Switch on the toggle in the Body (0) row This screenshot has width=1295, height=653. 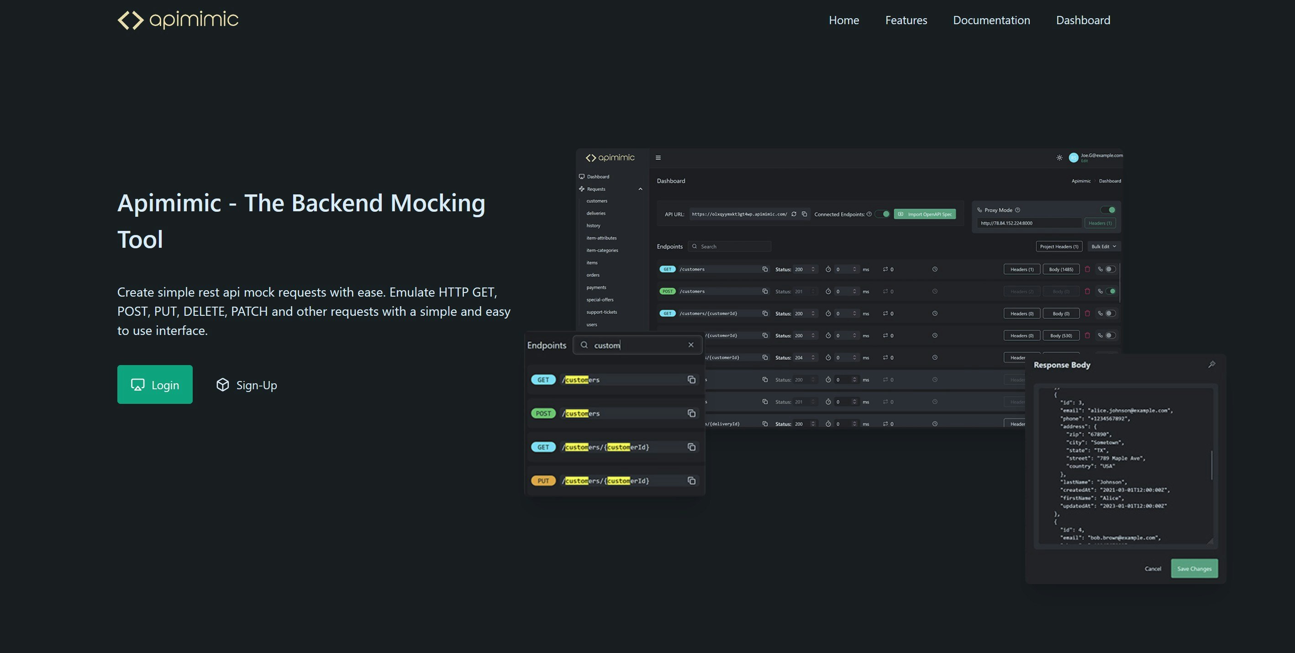pyautogui.click(x=1110, y=313)
